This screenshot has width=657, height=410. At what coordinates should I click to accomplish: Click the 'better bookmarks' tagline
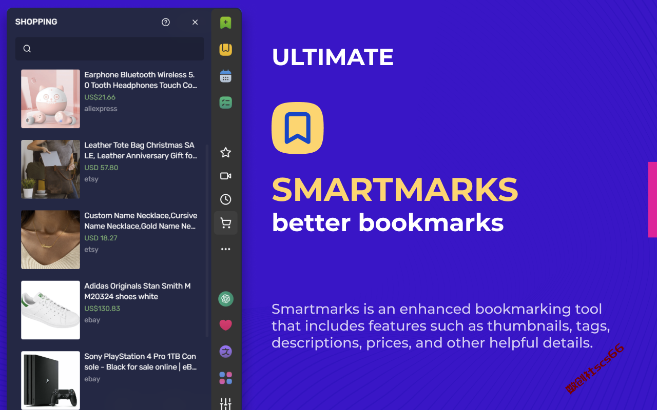click(x=388, y=223)
